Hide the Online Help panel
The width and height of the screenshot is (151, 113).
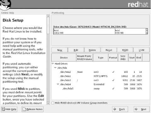click(9, 109)
